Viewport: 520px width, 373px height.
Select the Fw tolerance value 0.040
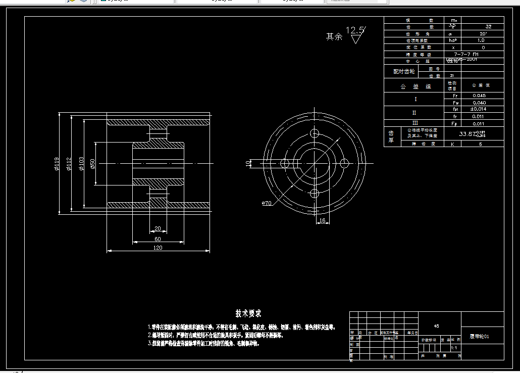click(479, 103)
